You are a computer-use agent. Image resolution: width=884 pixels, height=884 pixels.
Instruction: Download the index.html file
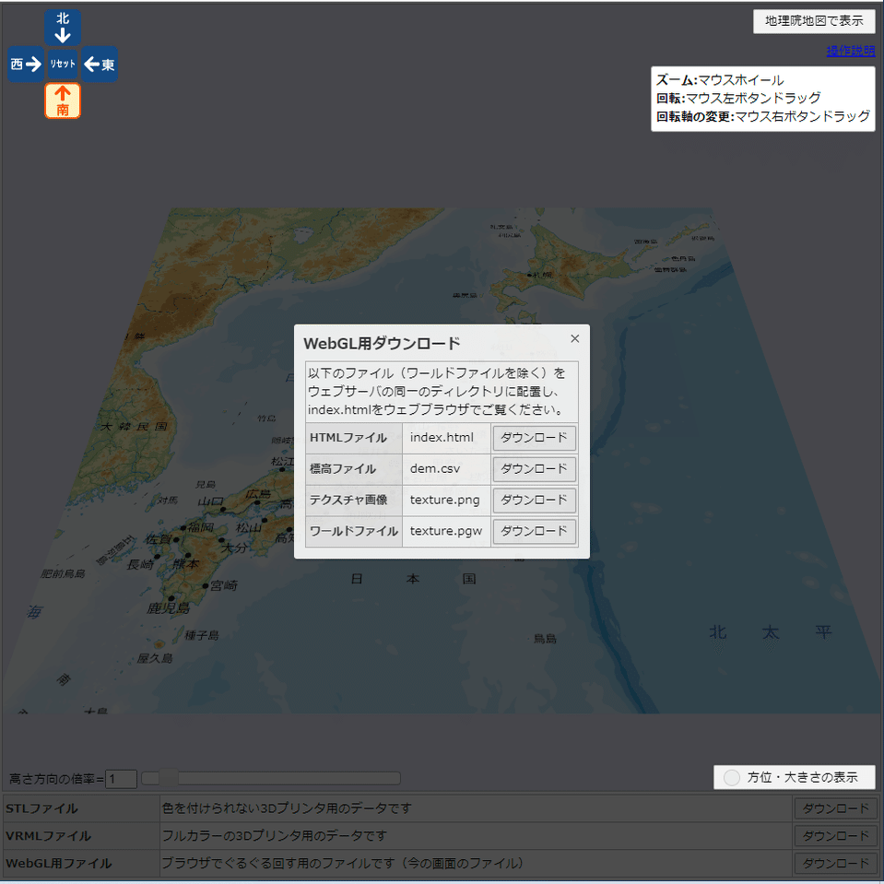534,438
